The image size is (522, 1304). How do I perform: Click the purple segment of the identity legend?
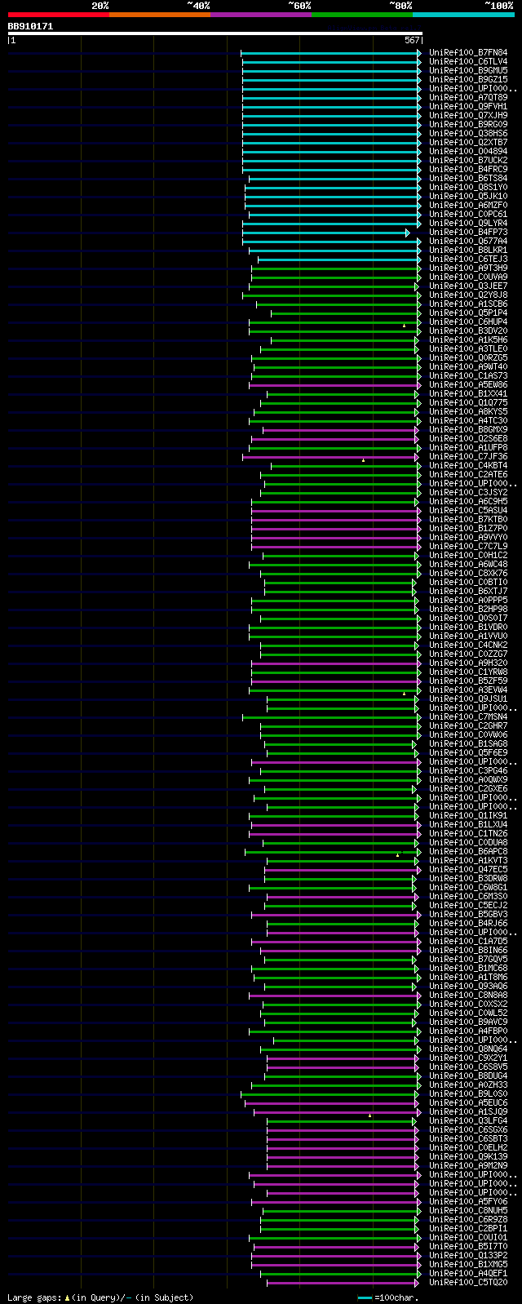tap(260, 15)
